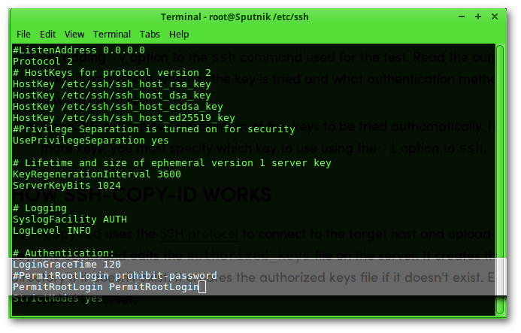
Task: Click the KeyRegenerationInterval 3600 line
Action: coord(97,174)
